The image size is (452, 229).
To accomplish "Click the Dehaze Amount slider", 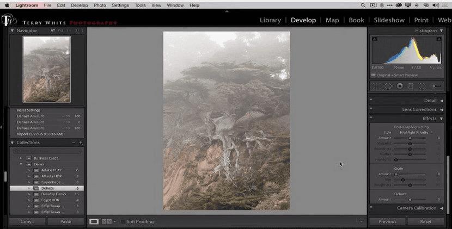I will 410,199.
